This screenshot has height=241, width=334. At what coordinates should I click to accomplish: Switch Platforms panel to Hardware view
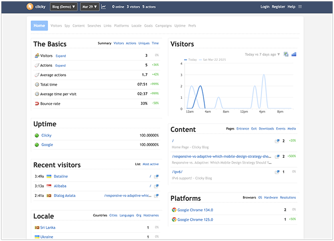271,197
